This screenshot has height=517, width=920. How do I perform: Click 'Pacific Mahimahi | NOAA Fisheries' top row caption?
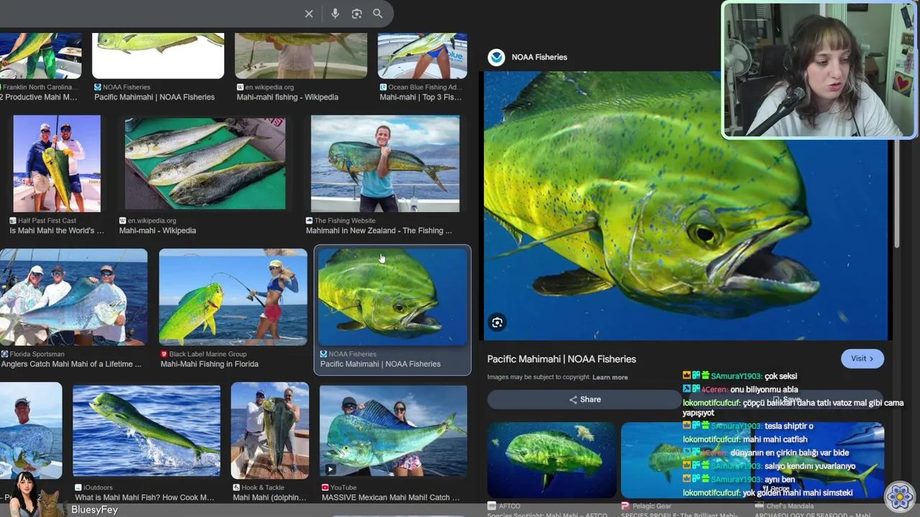[x=155, y=97]
